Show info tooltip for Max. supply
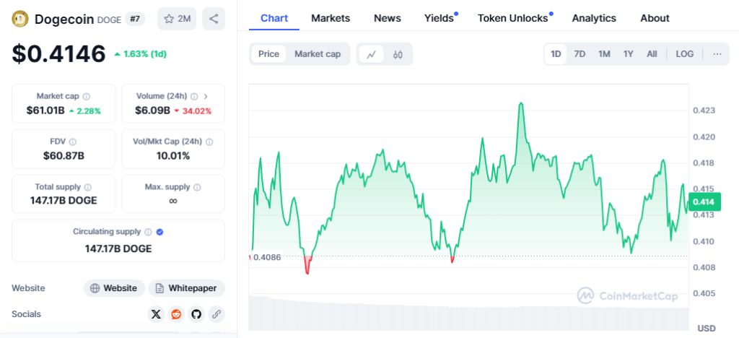This screenshot has height=338, width=739. (x=197, y=187)
